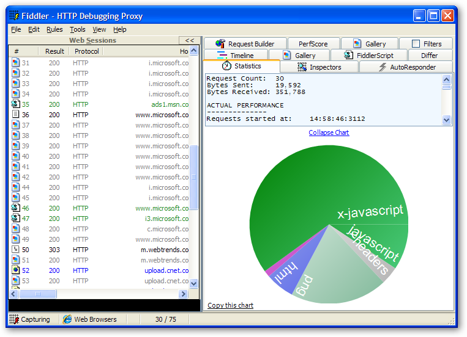This screenshot has width=467, height=337.
Task: Click the session 52 image icon
Action: point(15,270)
